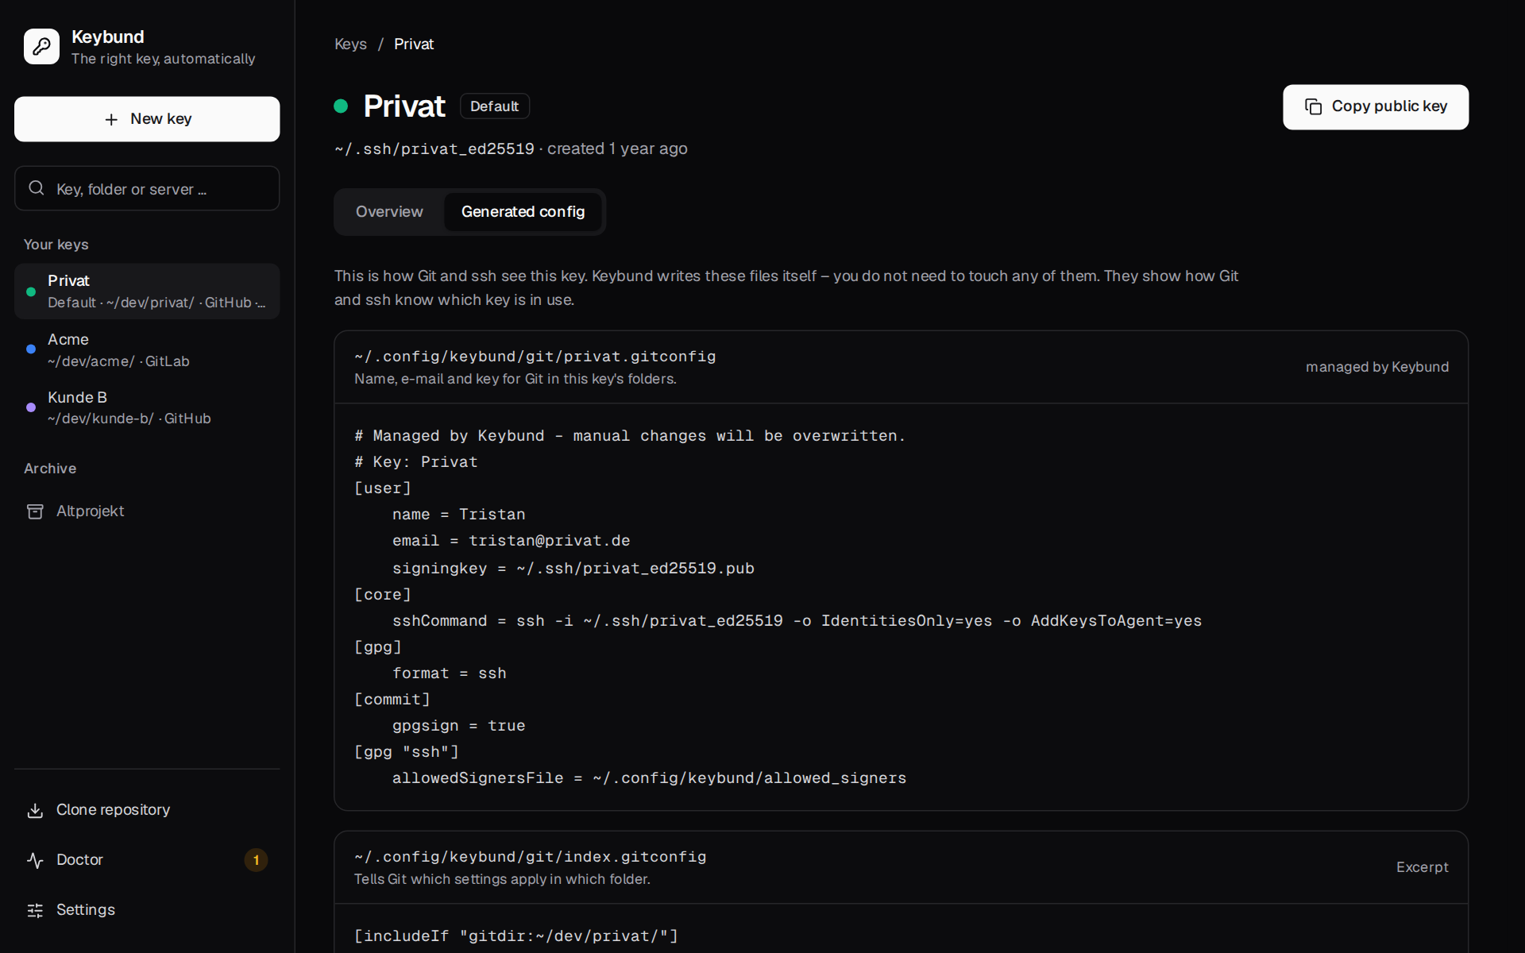Click the Privat breadcrumb item
This screenshot has height=953, width=1525.
coord(414,44)
